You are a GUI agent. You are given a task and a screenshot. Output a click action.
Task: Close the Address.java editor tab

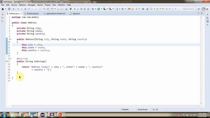pos(21,13)
